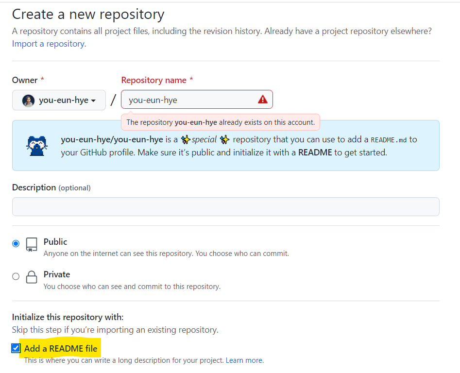
Task: Click the "Owner" label text
Action: pyautogui.click(x=25, y=80)
